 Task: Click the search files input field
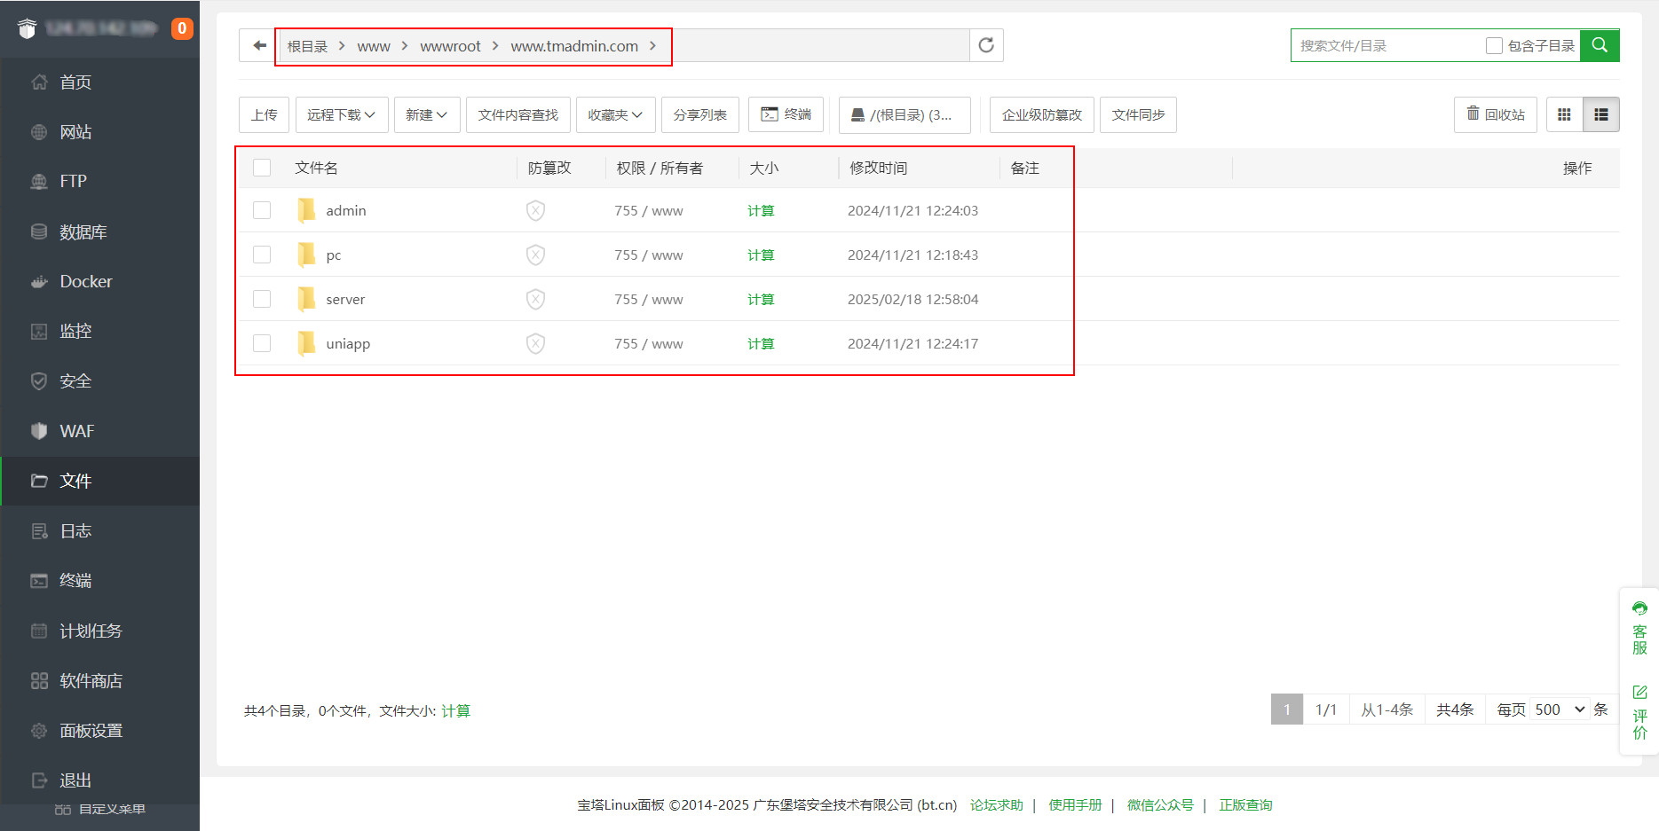[1385, 45]
